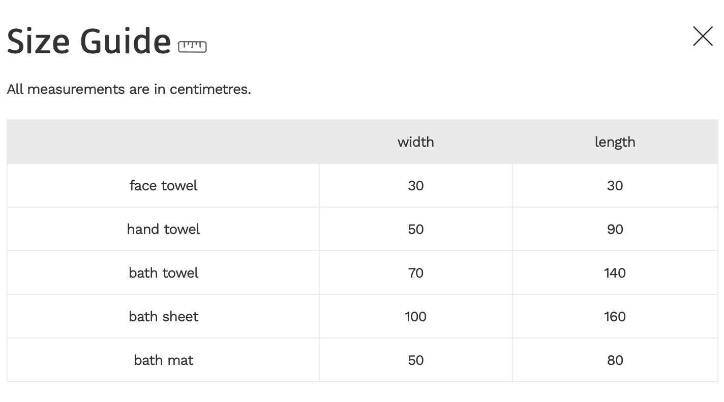The height and width of the screenshot is (402, 724).
Task: Click the ruler icon beside Size Guide
Action: point(192,47)
